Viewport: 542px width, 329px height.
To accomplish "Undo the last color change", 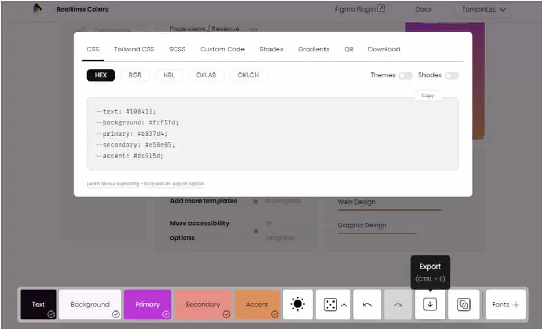I will click(x=367, y=305).
